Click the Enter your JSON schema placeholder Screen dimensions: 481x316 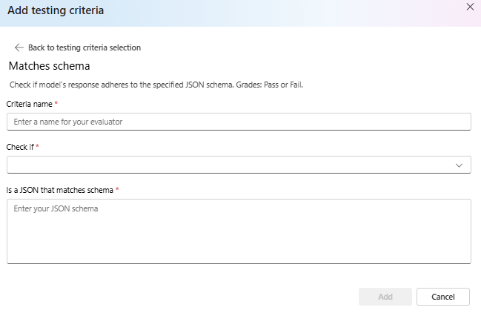(56, 208)
